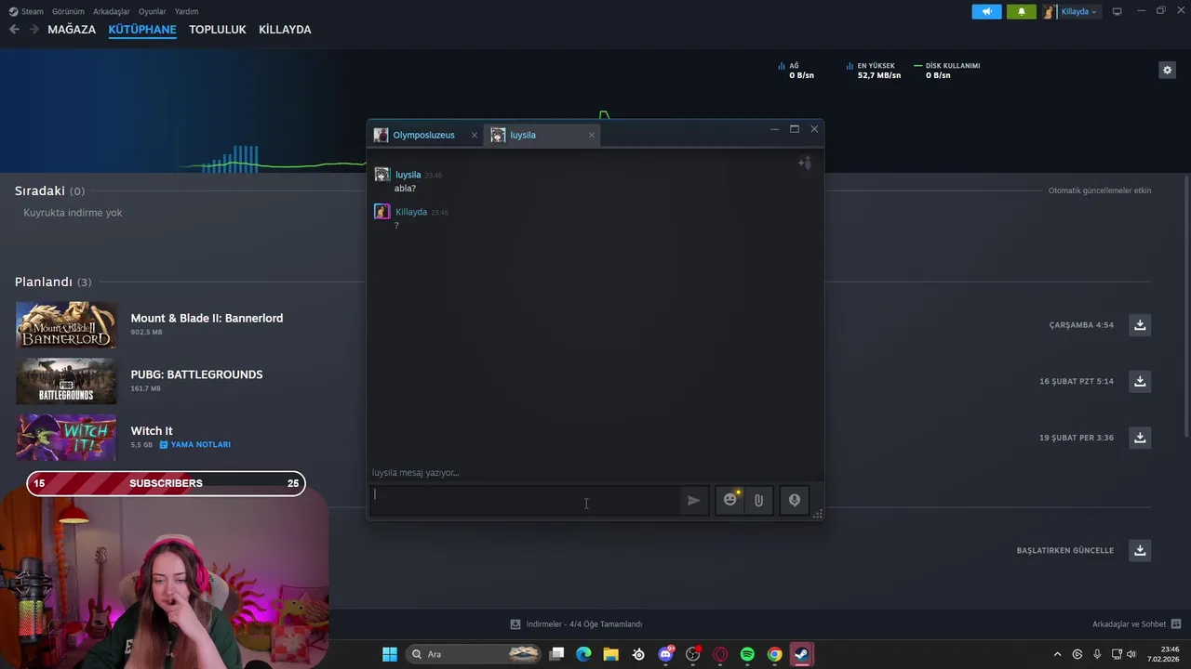Go to the MAĞAZA section
The width and height of the screenshot is (1191, 669).
pos(72,30)
